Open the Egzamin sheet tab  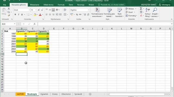pyautogui.click(x=44, y=94)
